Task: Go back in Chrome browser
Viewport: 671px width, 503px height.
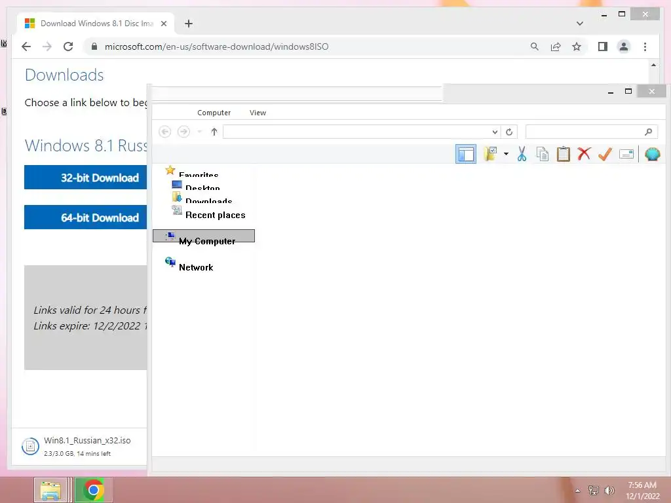Action: tap(26, 47)
